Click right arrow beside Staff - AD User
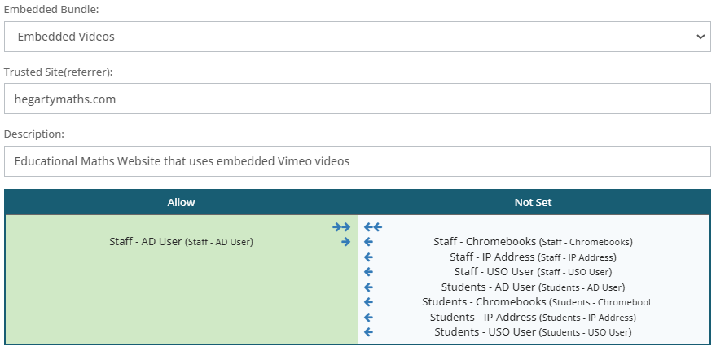The image size is (716, 351). click(x=345, y=242)
